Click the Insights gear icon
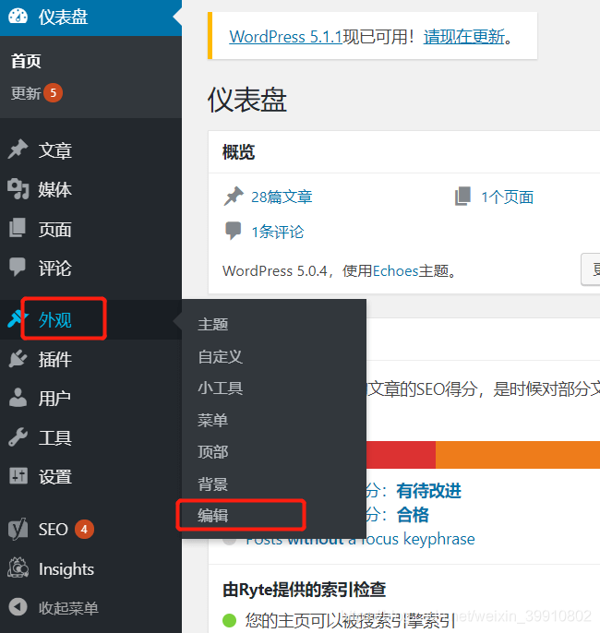The image size is (600, 633). pyautogui.click(x=18, y=567)
